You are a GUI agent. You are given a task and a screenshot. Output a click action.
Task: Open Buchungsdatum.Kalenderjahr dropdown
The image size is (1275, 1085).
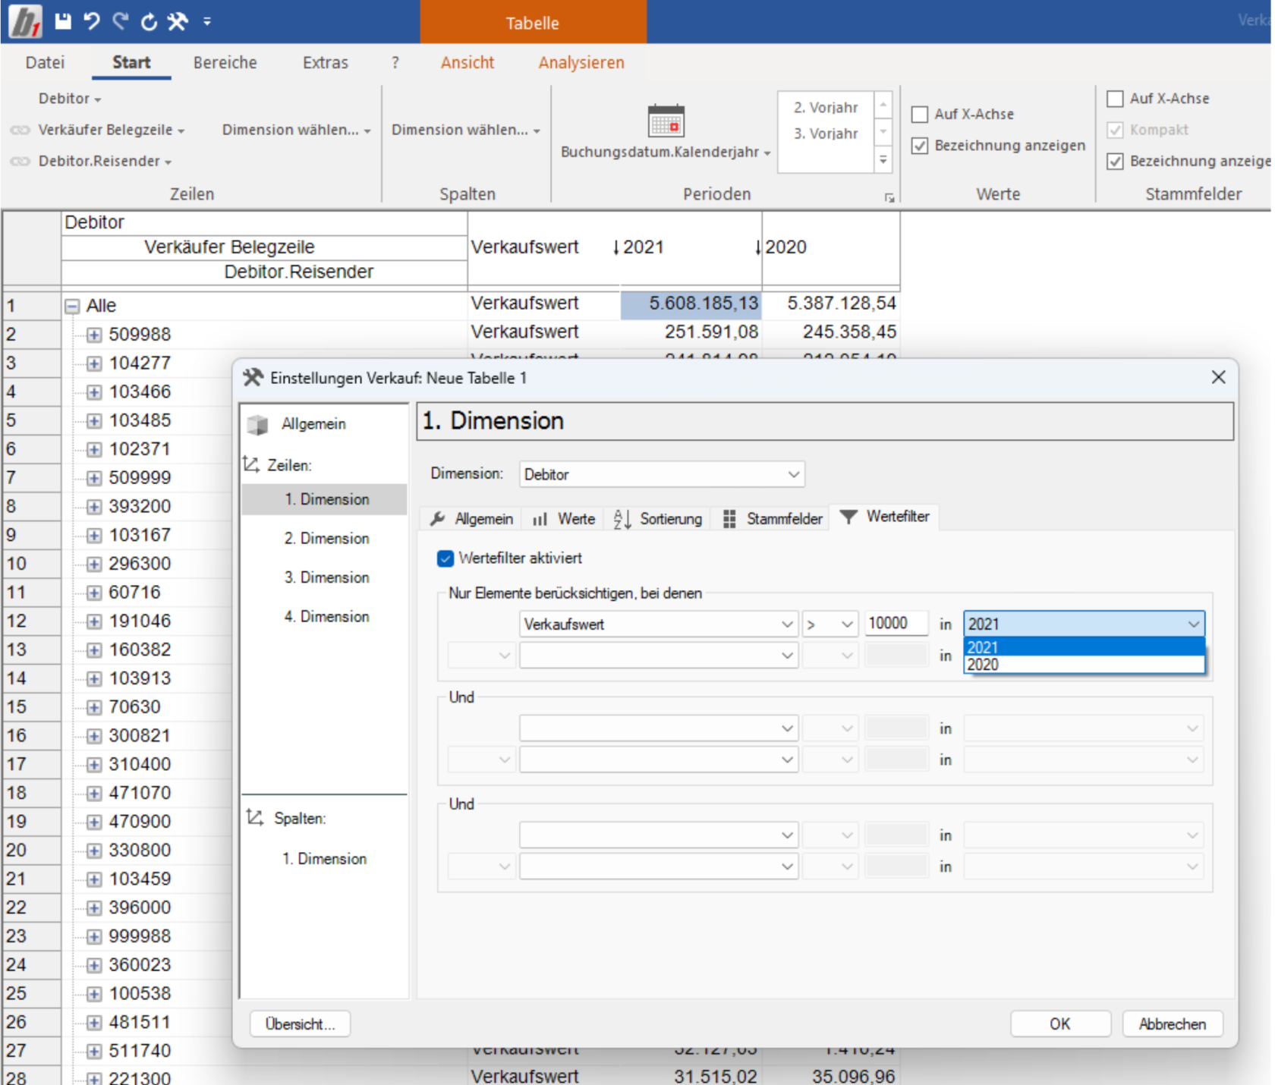[666, 153]
